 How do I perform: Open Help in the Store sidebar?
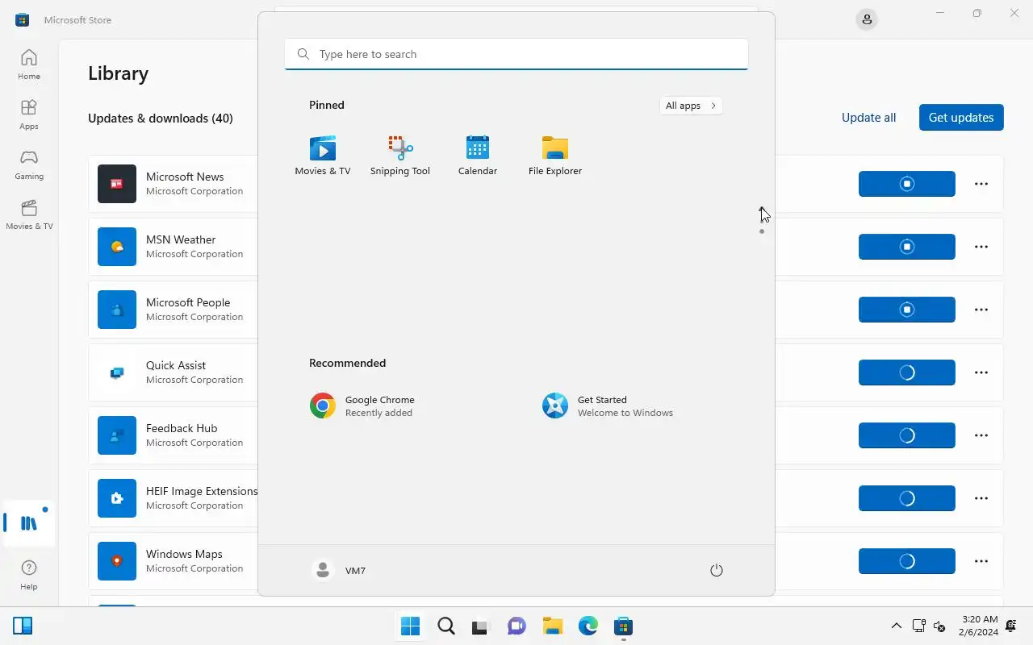(29, 575)
